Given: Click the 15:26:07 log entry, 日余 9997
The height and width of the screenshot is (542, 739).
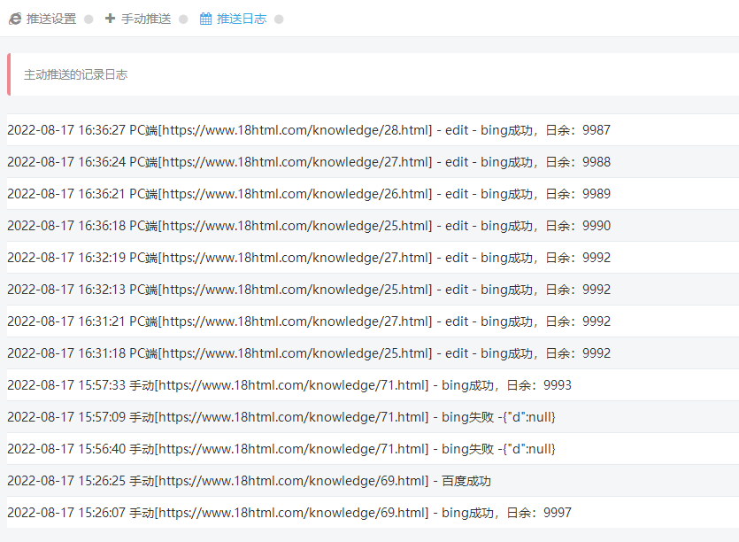Looking at the screenshot, I should coord(289,513).
